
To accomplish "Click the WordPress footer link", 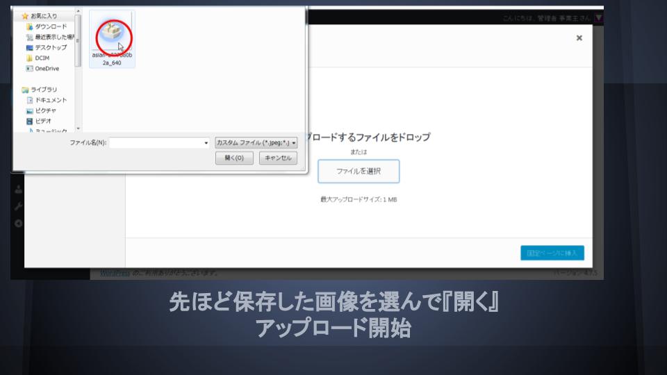I will click(x=115, y=273).
